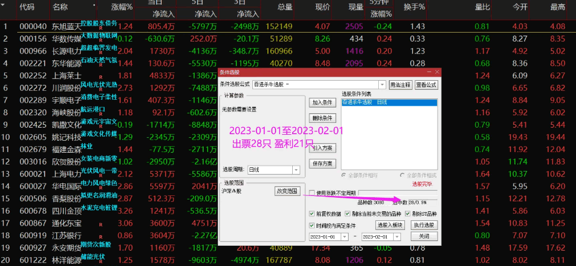Click the 期货次新股 tag for 永安期货
This screenshot has height=266, width=576.
[x=96, y=244]
